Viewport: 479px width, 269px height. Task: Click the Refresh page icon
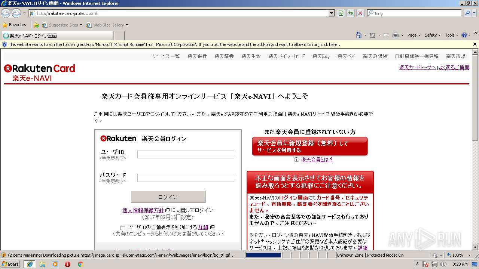click(x=351, y=13)
